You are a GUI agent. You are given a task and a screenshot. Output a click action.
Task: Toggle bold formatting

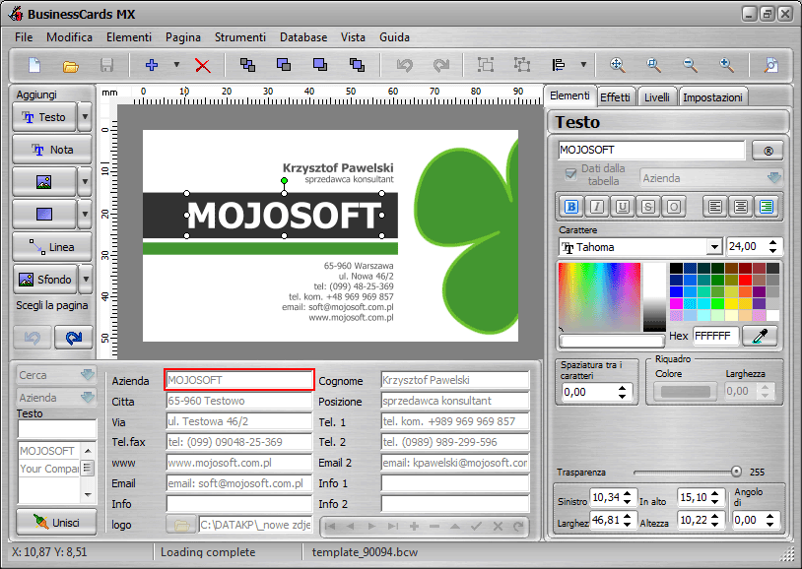coord(570,207)
